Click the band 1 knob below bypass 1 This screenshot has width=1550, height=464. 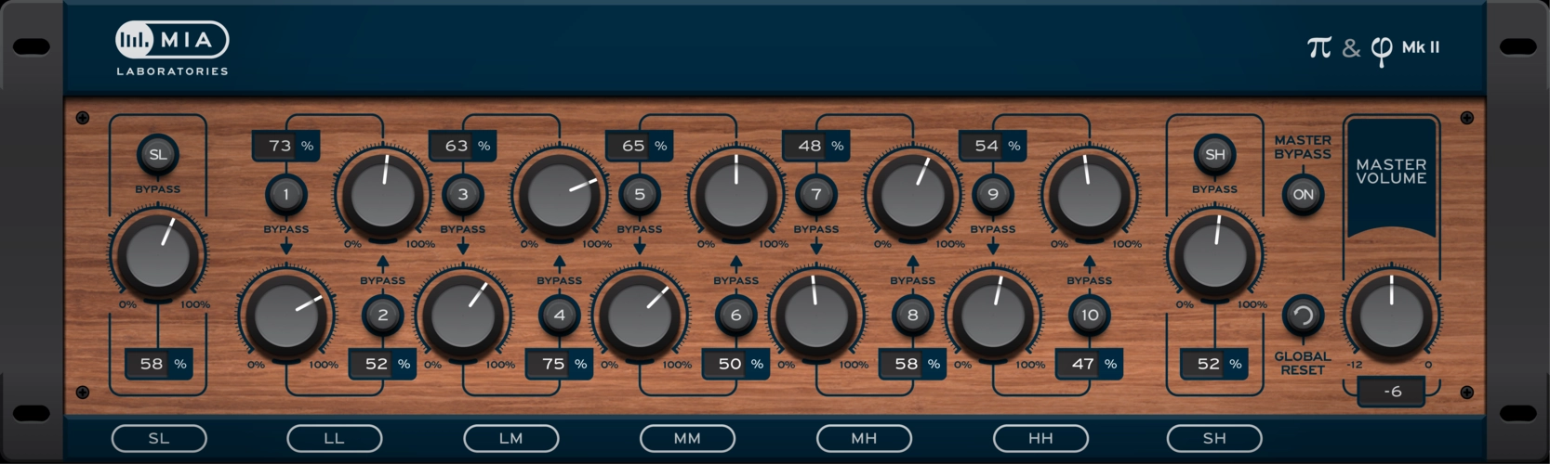pos(286,314)
